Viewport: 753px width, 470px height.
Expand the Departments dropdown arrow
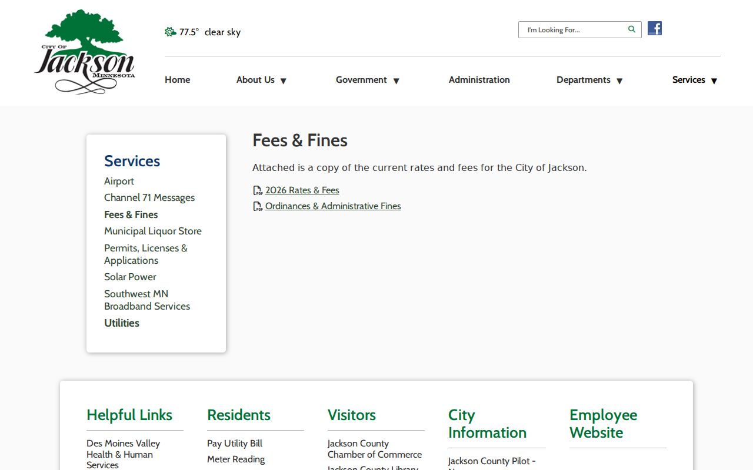point(619,81)
